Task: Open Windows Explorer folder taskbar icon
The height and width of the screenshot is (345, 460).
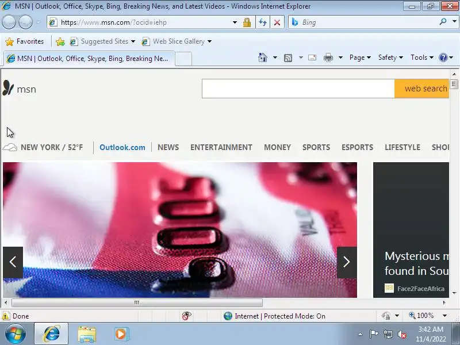Action: point(87,334)
